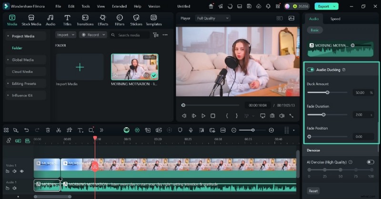Click the gift box icon in title bar
The image size is (381, 199).
tap(211, 6)
